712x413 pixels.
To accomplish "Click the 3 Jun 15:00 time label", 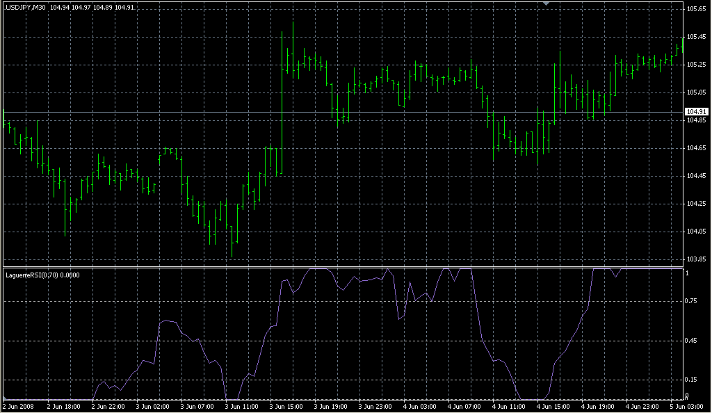I will (284, 406).
